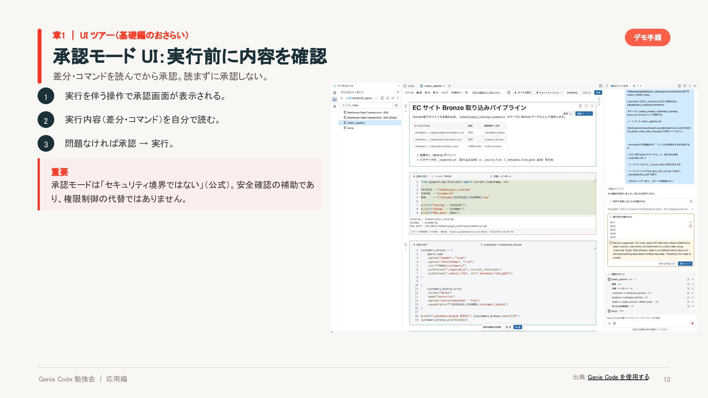Toggle the tree view on/off dropdown

(x=352, y=92)
